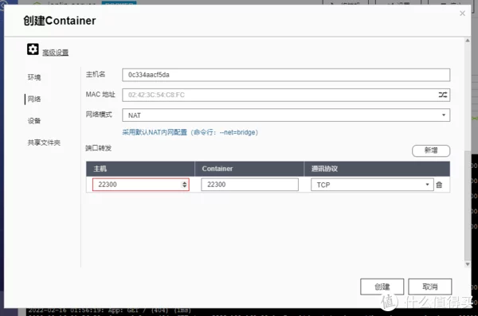Open the 设备 settings tab
Screen dimensions: 478x316
click(34, 121)
